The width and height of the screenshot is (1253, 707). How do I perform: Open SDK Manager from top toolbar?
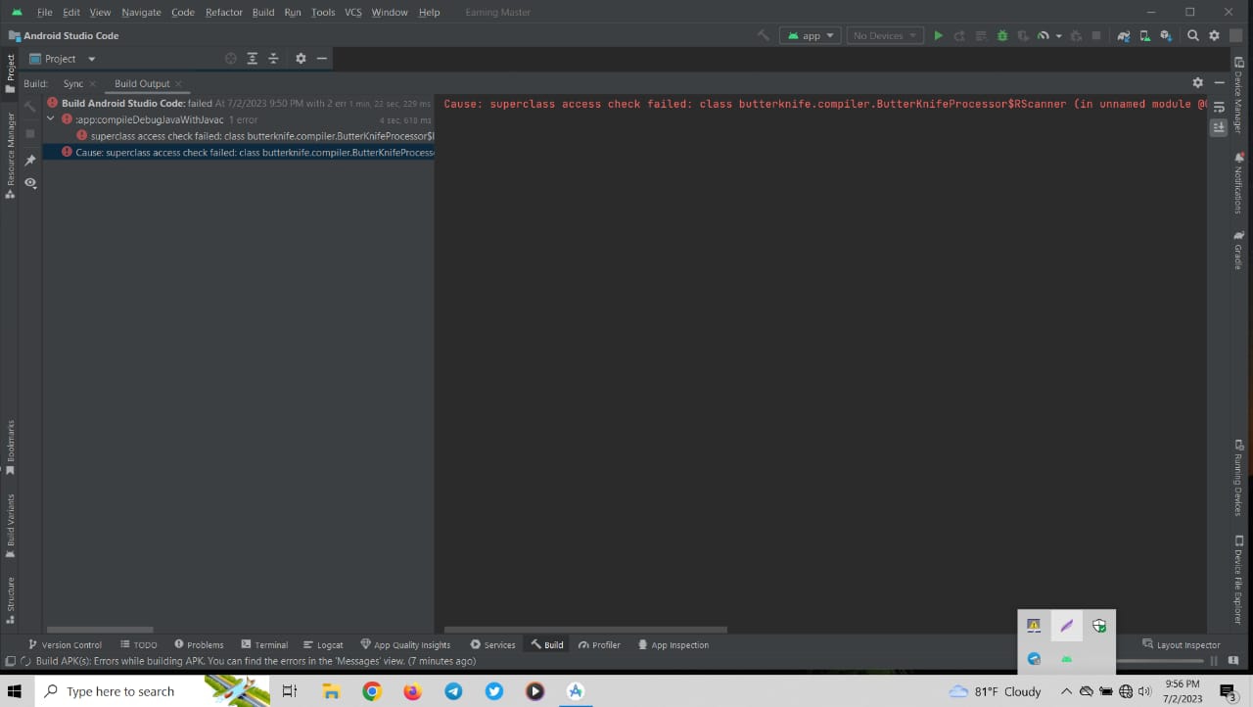click(1166, 36)
